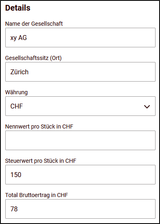Expand the currency list via the chevron arrow
The image size is (160, 224).
click(x=147, y=106)
